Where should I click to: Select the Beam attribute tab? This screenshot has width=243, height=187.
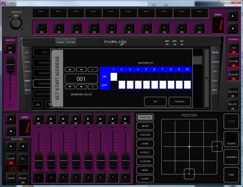[x=145, y=126]
